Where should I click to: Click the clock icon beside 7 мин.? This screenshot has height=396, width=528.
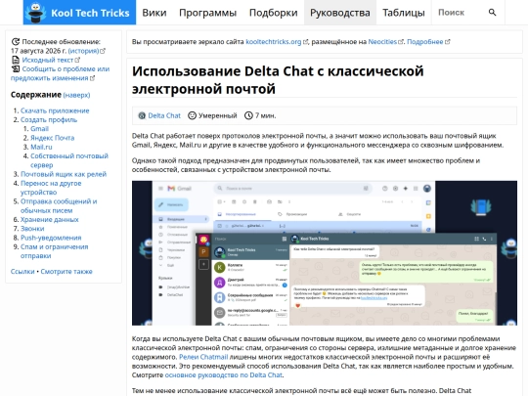point(248,115)
